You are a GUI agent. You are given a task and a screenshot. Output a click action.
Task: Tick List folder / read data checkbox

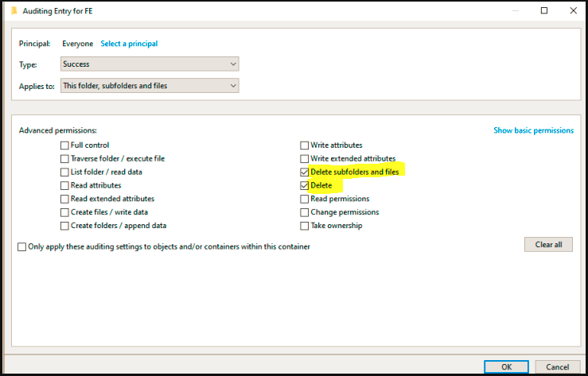click(64, 172)
